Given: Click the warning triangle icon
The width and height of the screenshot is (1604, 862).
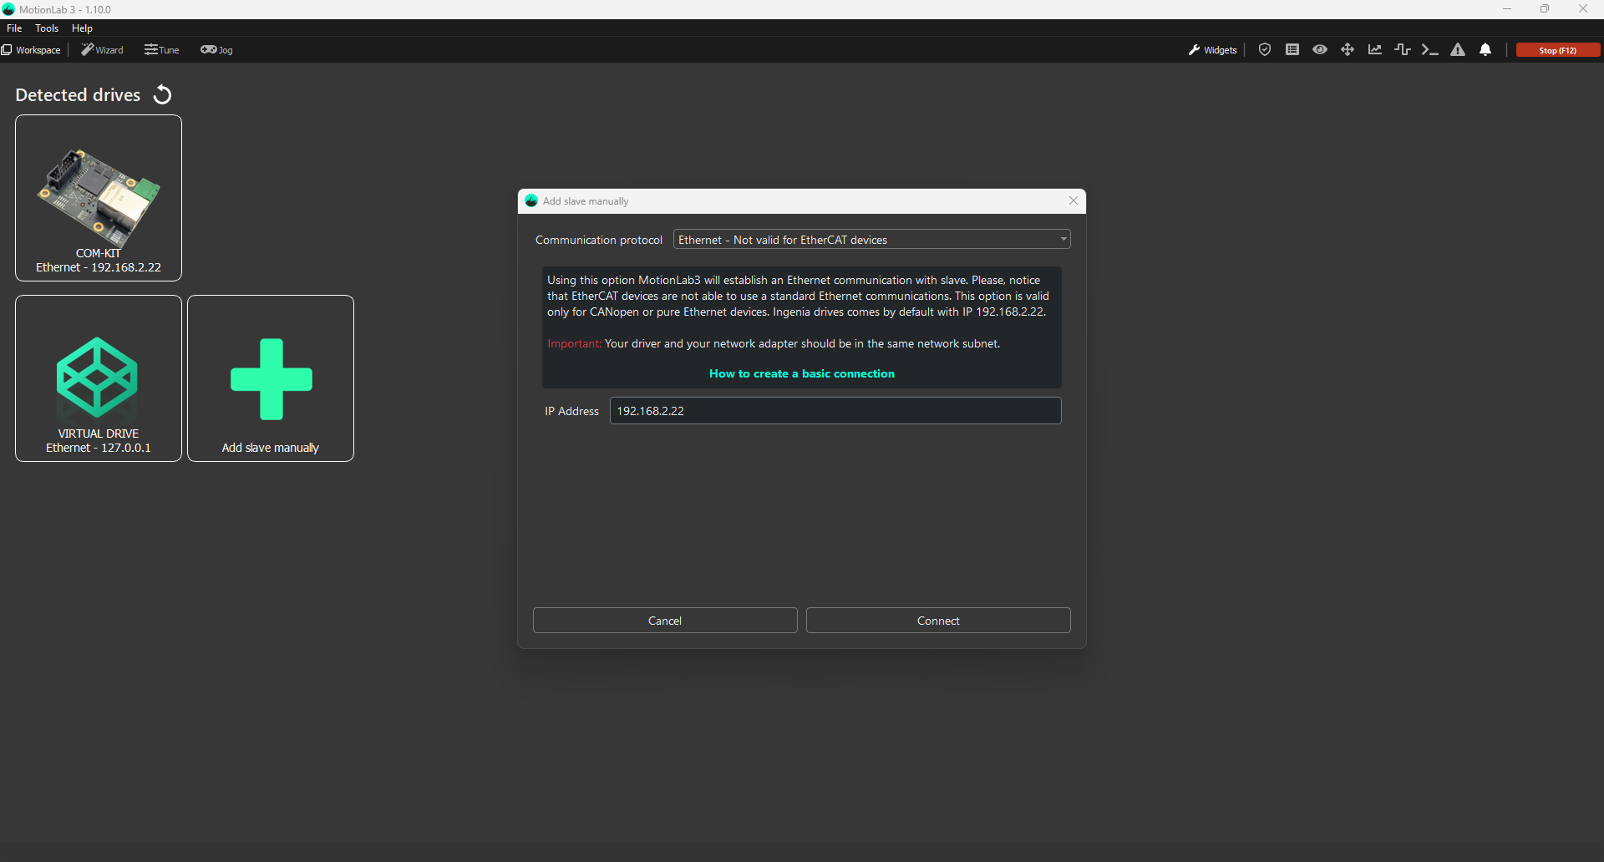Looking at the screenshot, I should point(1458,50).
